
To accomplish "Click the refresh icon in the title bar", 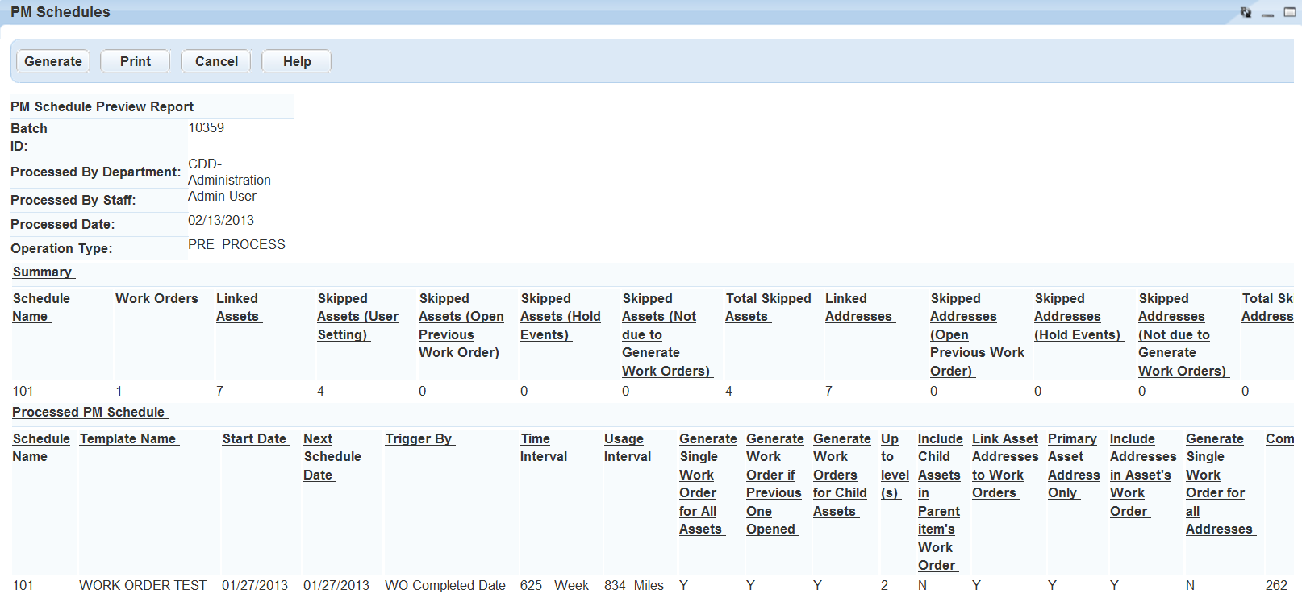I will point(1246,12).
